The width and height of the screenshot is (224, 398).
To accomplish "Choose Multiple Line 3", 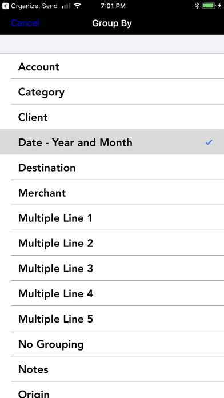I will [x=112, y=268].
